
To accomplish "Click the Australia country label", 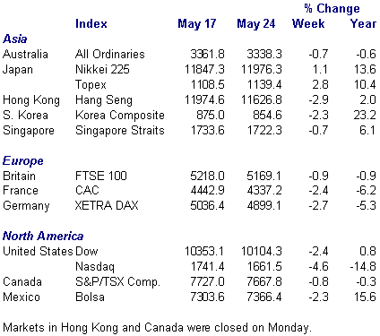I will click(25, 54).
